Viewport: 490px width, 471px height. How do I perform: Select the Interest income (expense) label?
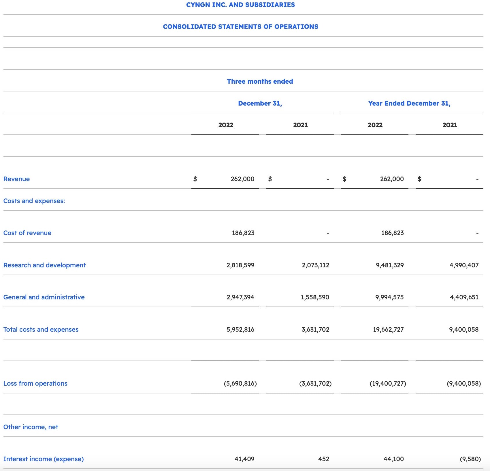[x=44, y=459]
